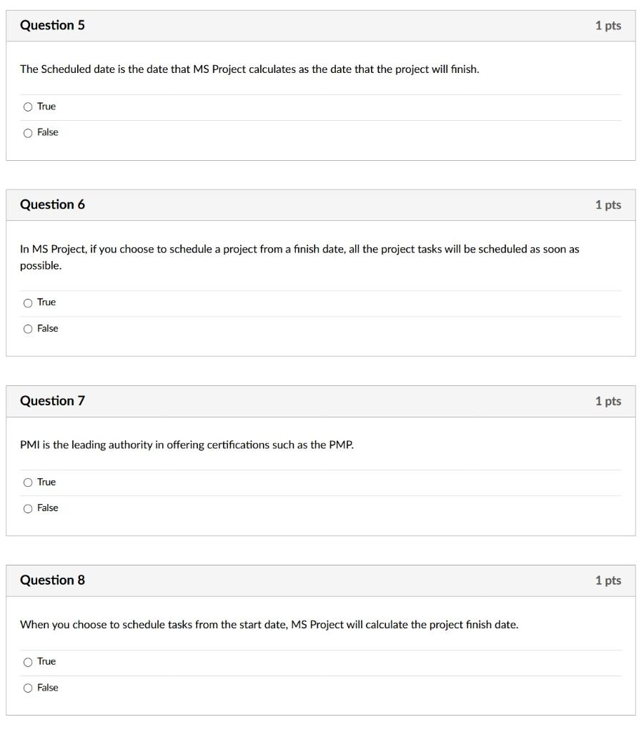Click the Question 6 statement text
644x732 pixels.
[300, 249]
